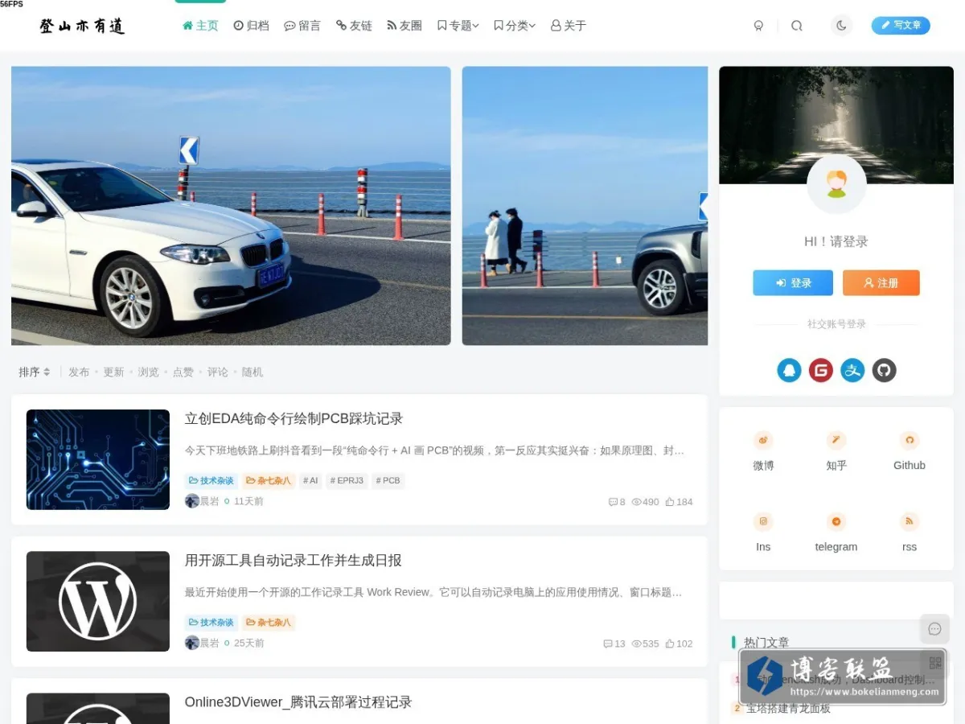The image size is (965, 724).
Task: Click comment count 8 icon
Action: click(617, 502)
